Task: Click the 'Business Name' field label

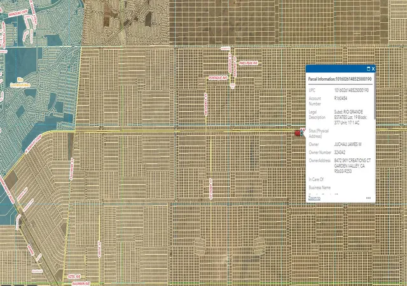Action: (319, 187)
